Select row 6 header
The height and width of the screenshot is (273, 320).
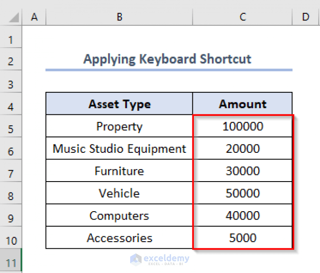click(x=11, y=148)
